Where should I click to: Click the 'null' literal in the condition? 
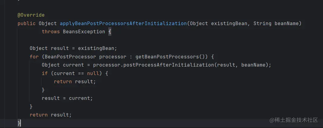click(x=93, y=73)
